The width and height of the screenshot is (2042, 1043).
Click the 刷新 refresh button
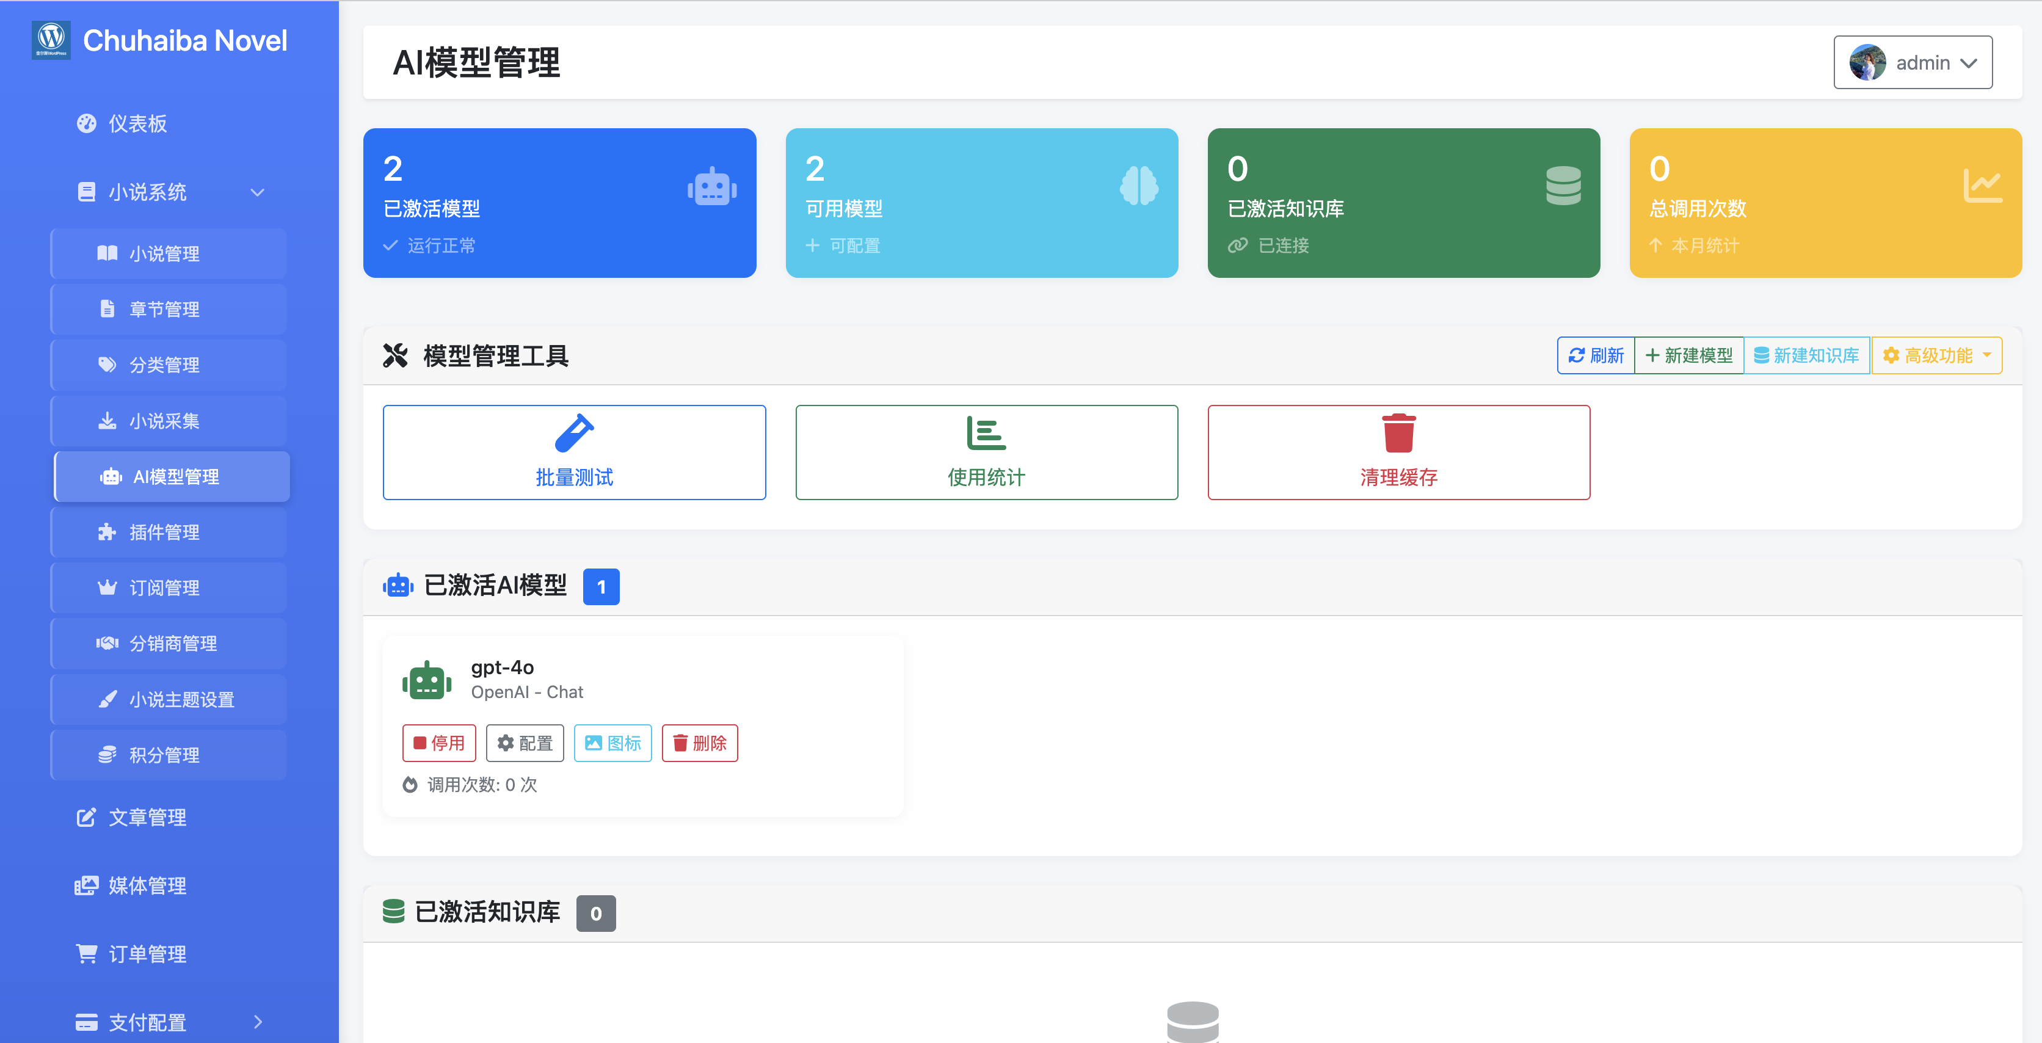click(1596, 355)
